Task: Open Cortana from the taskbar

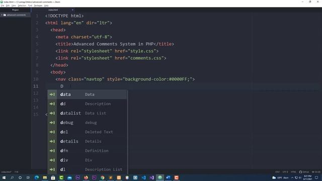Action: pos(20,177)
